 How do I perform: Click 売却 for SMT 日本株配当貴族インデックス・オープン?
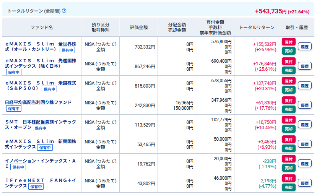coord(289,129)
